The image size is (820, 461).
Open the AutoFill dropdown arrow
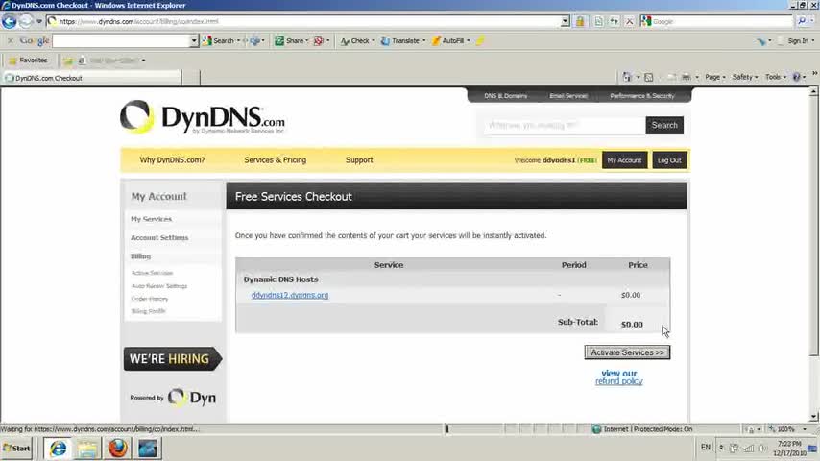click(468, 40)
